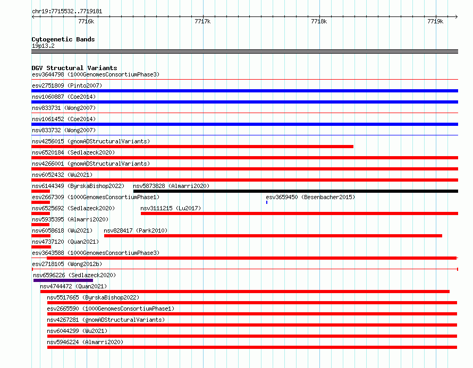
Task: Click the 7718k ruler tick label
Action: [x=319, y=21]
